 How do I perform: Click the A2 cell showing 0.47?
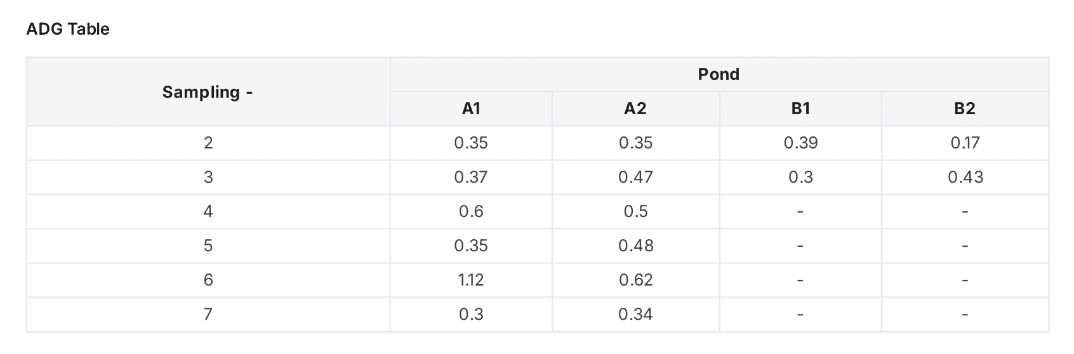coord(635,177)
